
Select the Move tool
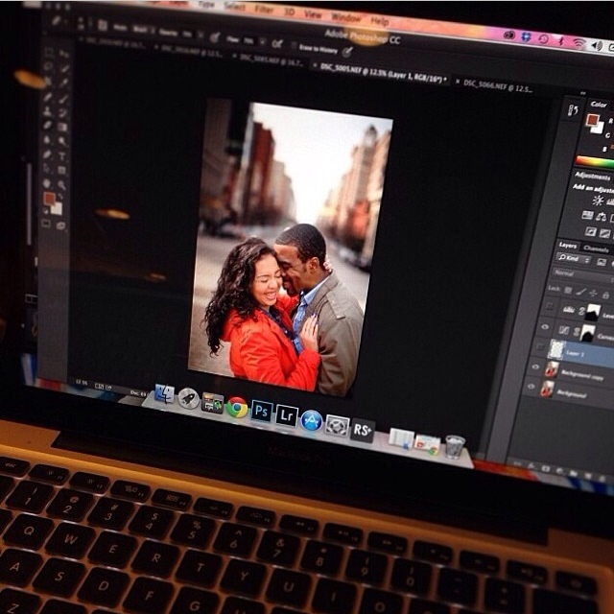(x=64, y=54)
